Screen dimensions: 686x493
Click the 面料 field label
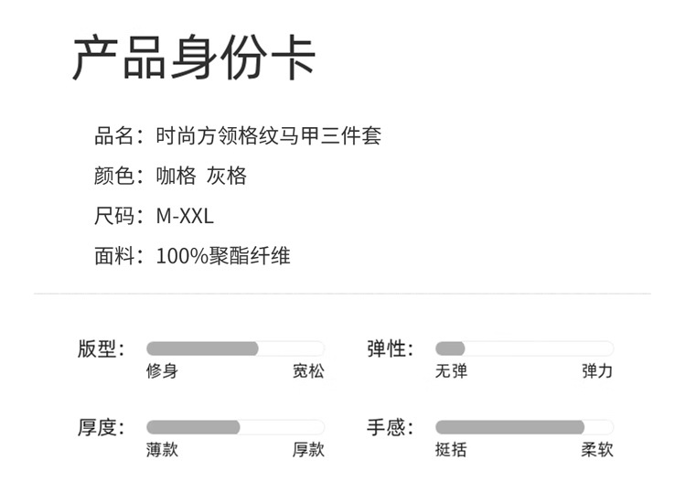coord(114,256)
